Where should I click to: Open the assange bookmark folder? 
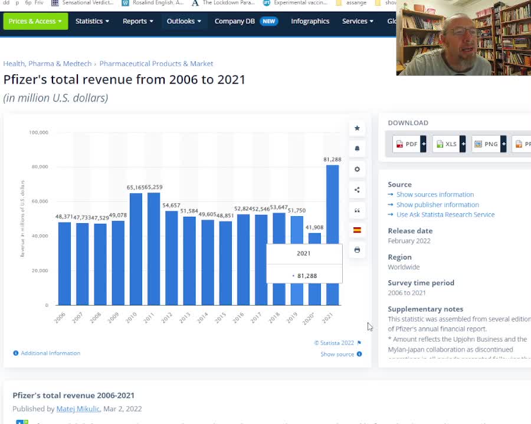[351, 3]
